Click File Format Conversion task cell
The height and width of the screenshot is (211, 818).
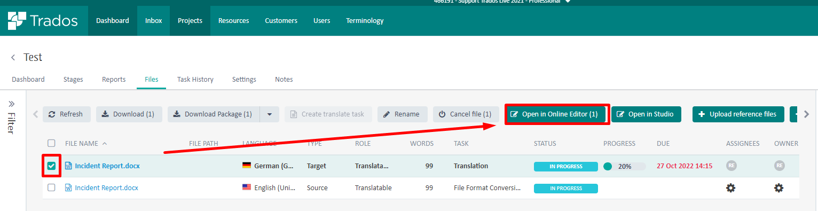pyautogui.click(x=487, y=187)
